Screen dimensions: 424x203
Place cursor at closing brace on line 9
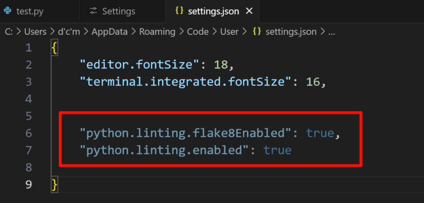(54, 185)
